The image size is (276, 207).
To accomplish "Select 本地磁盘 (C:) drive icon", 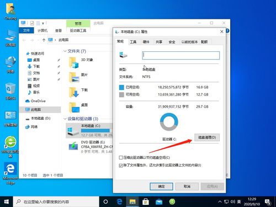I will point(73,131).
